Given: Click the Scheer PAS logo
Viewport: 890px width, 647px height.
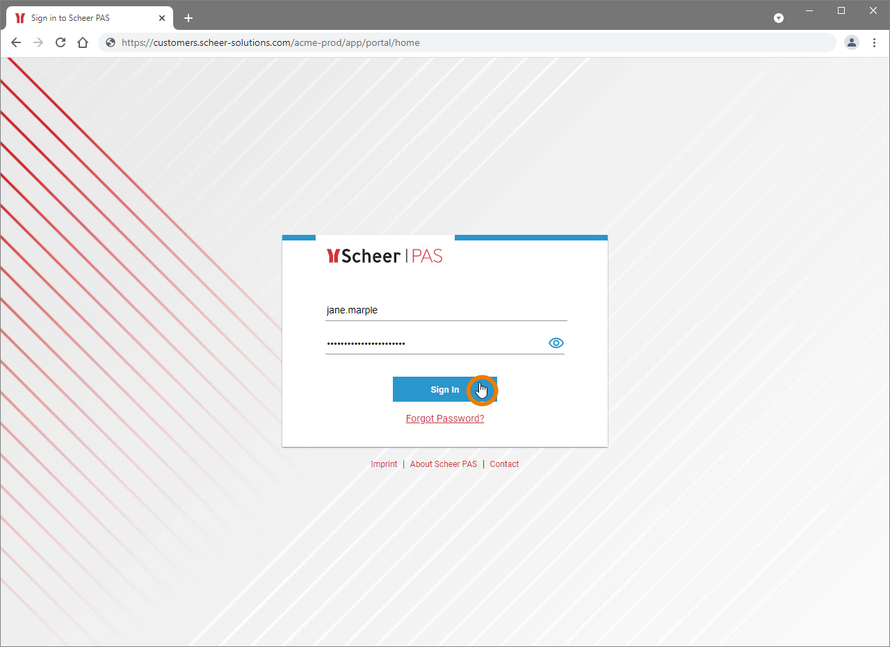Looking at the screenshot, I should (384, 255).
